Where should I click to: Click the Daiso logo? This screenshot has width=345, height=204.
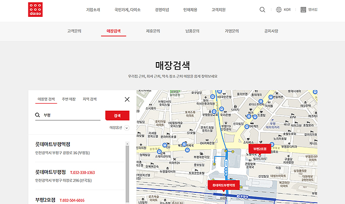click(35, 9)
